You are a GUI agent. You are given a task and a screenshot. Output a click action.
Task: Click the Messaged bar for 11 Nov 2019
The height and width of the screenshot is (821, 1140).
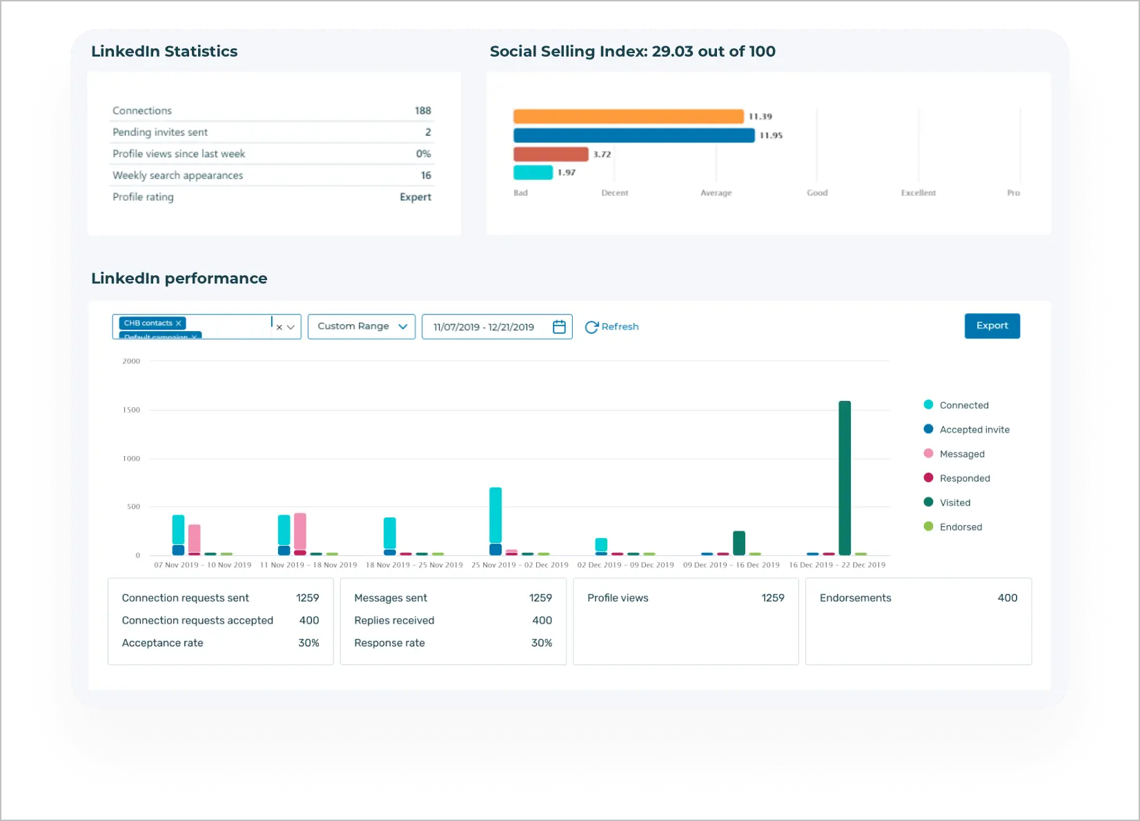[300, 531]
